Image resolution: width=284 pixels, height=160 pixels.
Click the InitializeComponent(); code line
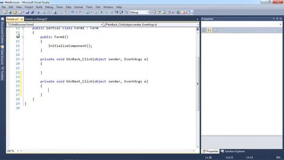point(70,46)
